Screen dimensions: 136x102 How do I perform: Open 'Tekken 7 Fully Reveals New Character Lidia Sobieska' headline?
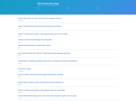[40, 26]
